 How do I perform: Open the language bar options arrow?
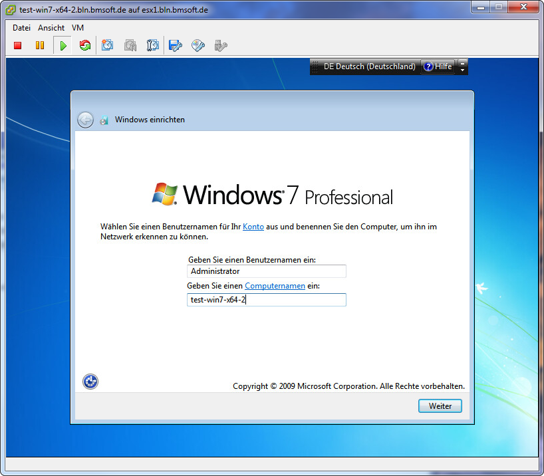(x=462, y=70)
